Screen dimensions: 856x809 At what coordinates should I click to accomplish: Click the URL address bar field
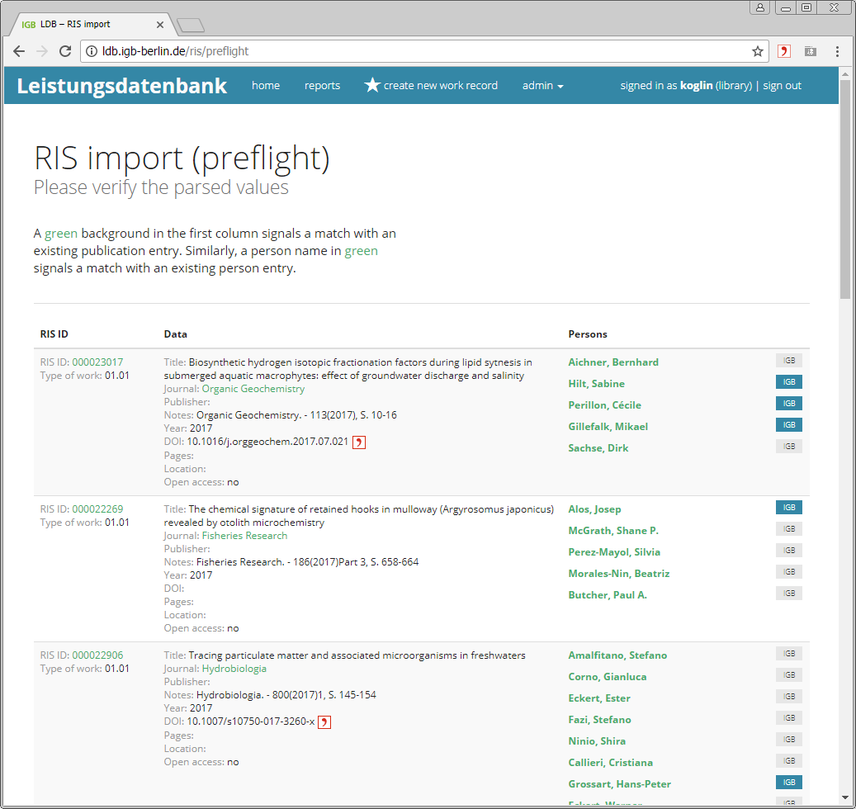coord(413,51)
